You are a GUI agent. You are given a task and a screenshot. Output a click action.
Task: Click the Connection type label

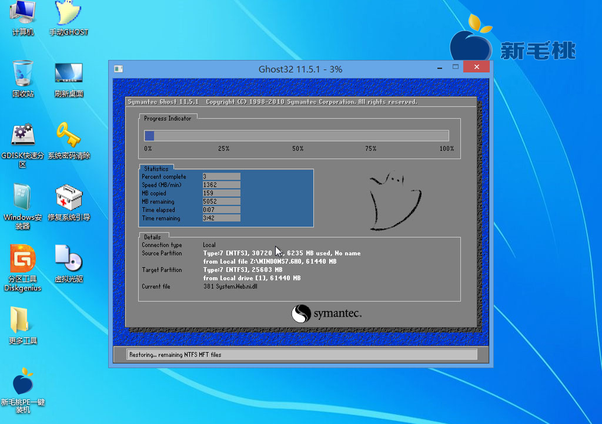click(162, 245)
